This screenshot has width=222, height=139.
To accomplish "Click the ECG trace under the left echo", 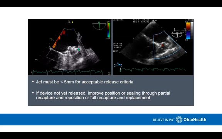I will point(67,72).
